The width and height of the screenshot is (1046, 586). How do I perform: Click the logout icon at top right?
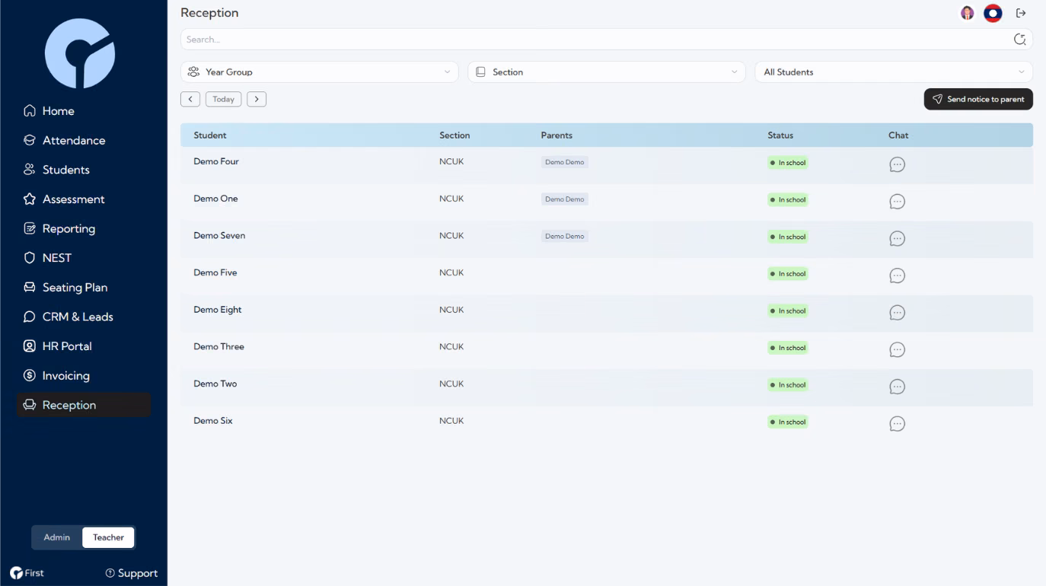pos(1022,13)
